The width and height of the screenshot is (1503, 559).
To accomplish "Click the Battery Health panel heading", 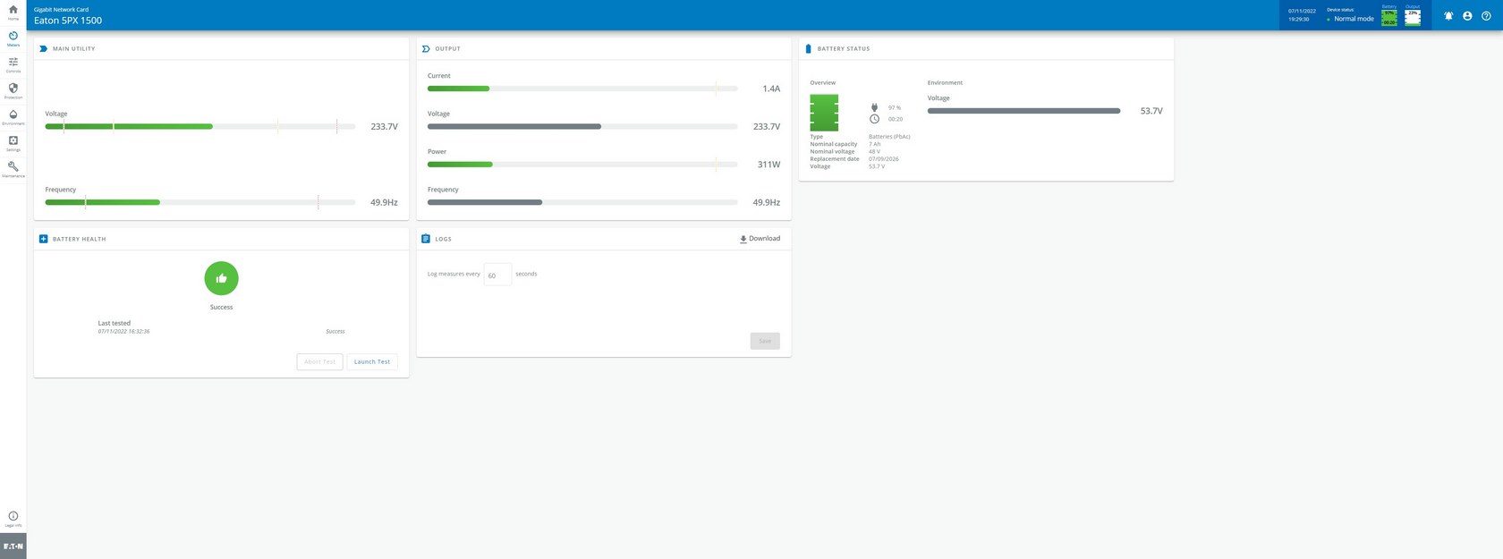I will coord(80,240).
